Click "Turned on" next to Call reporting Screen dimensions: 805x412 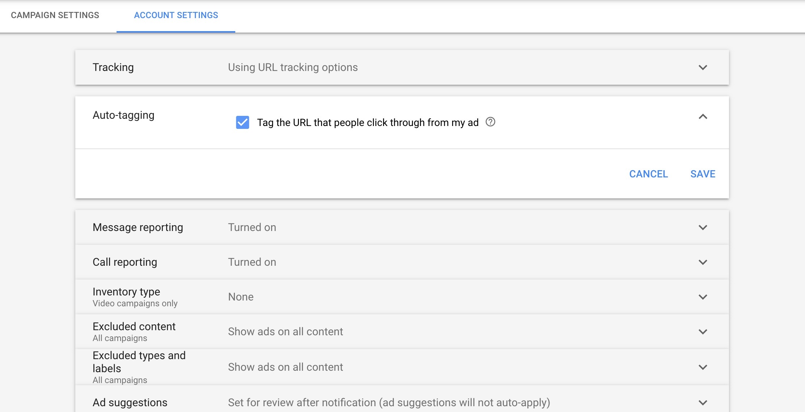(x=252, y=262)
